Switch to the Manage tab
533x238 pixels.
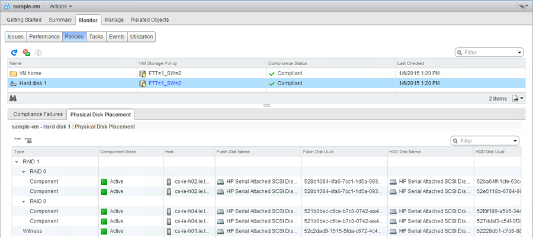(x=114, y=20)
